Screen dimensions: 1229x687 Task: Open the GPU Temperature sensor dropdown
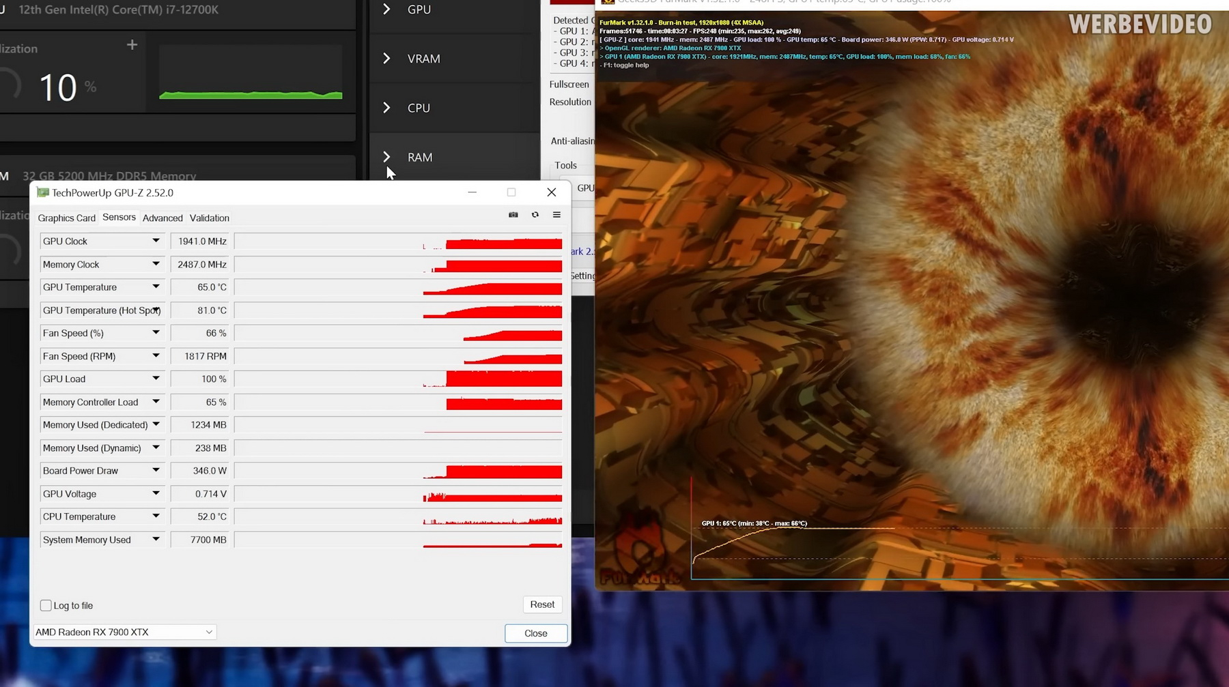pos(156,287)
